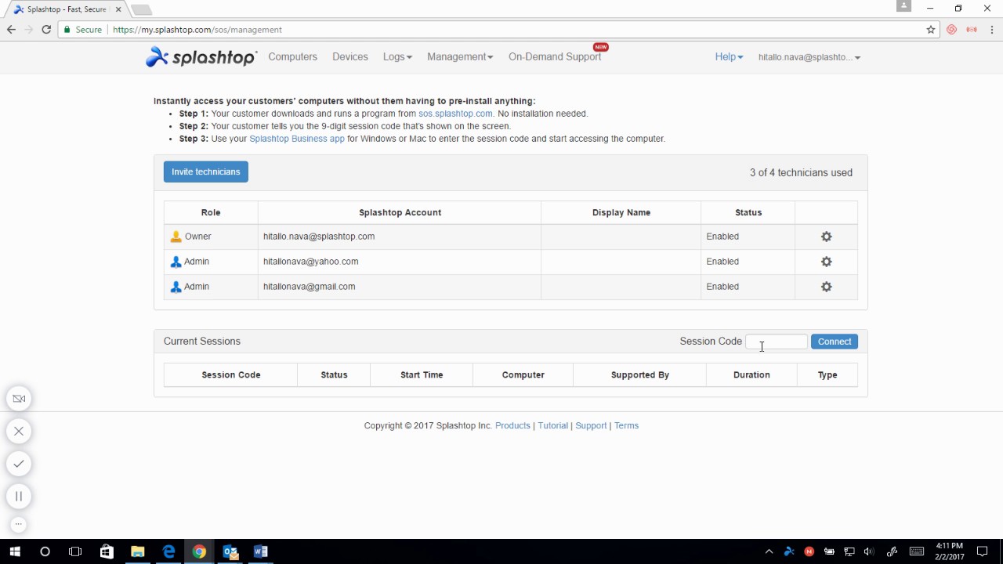This screenshot has height=564, width=1003.
Task: Open Cortana search circle on taskbar
Action: pyautogui.click(x=45, y=551)
